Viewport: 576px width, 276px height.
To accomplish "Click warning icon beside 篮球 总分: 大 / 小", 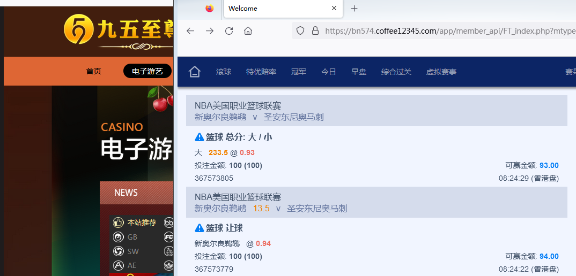I will pyautogui.click(x=199, y=137).
